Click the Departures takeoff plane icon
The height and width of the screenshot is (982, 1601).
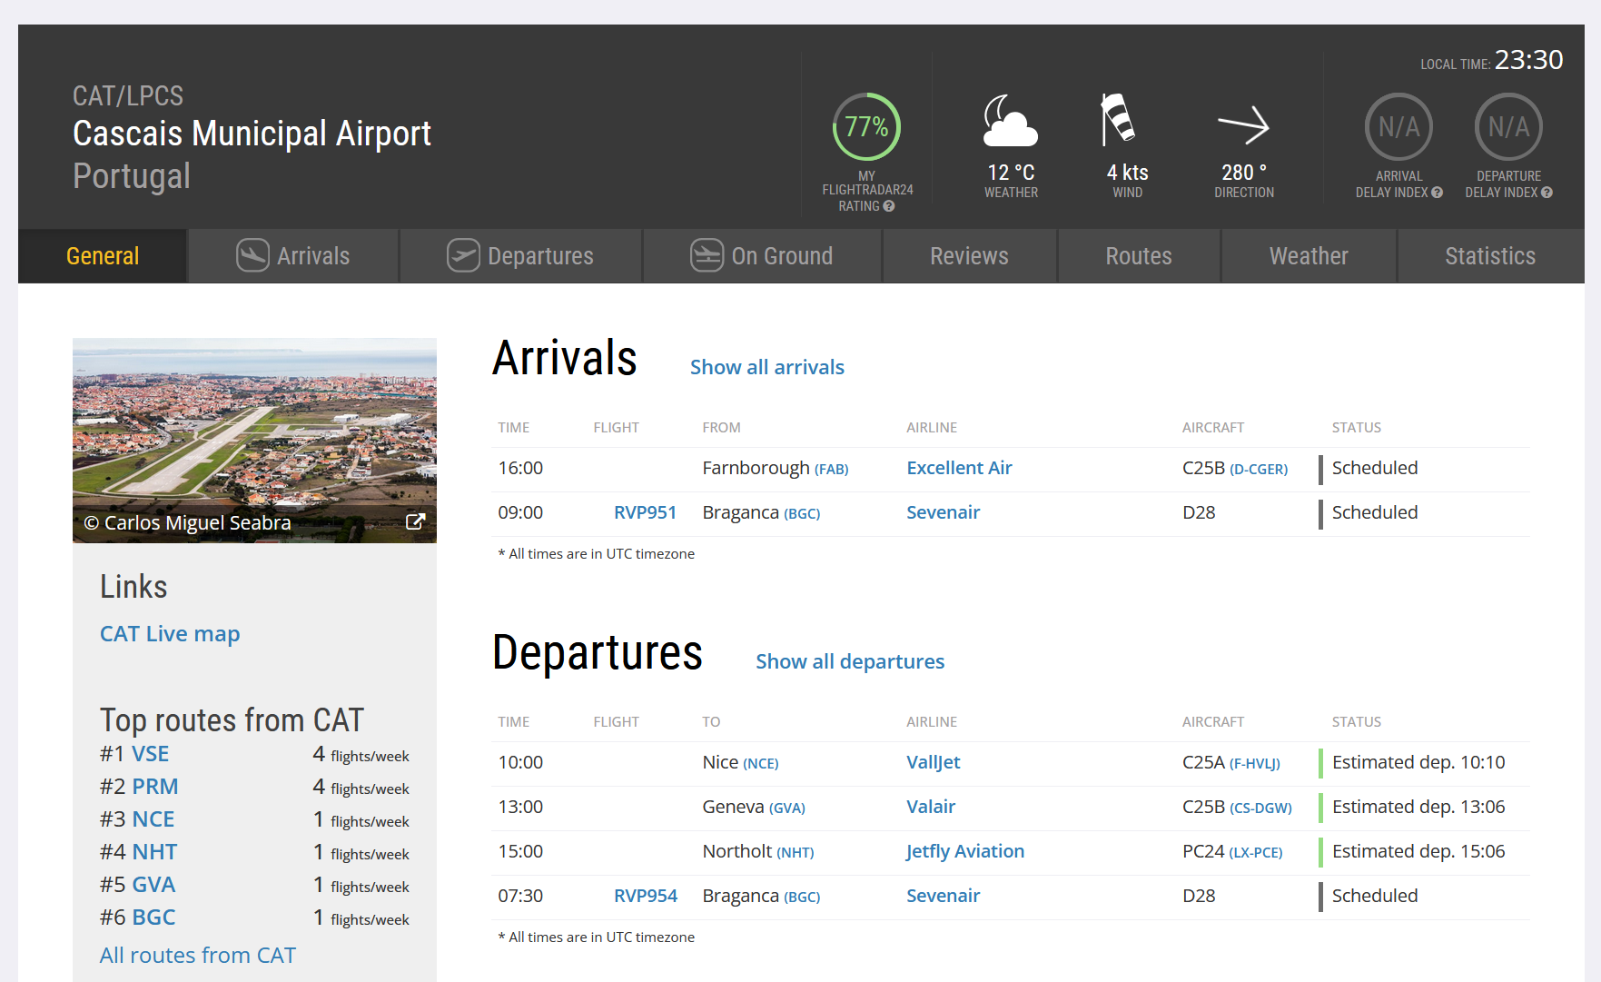click(463, 255)
